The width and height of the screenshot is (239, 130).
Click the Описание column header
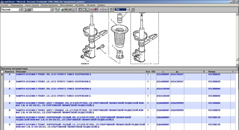coord(80,72)
